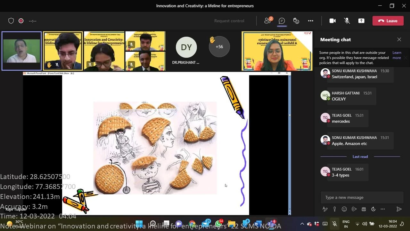The height and width of the screenshot is (231, 410).
Task: Open the Praise badge icon in chat
Action: 364,209
